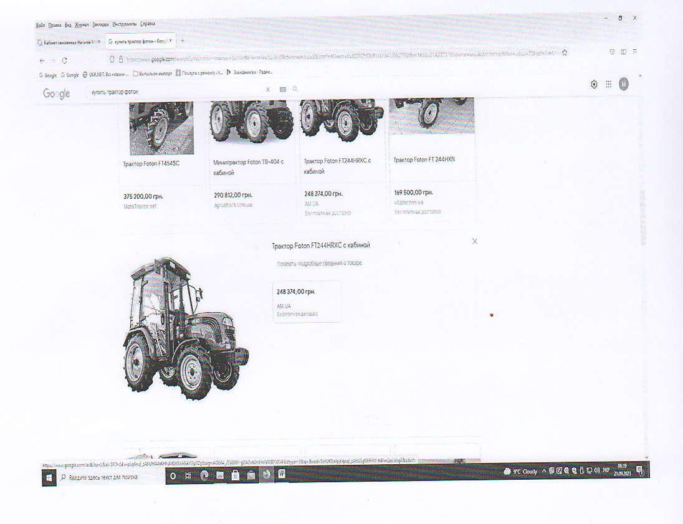683x524 pixels.
Task: Open Cortana from the taskbar
Action: pyautogui.click(x=173, y=476)
